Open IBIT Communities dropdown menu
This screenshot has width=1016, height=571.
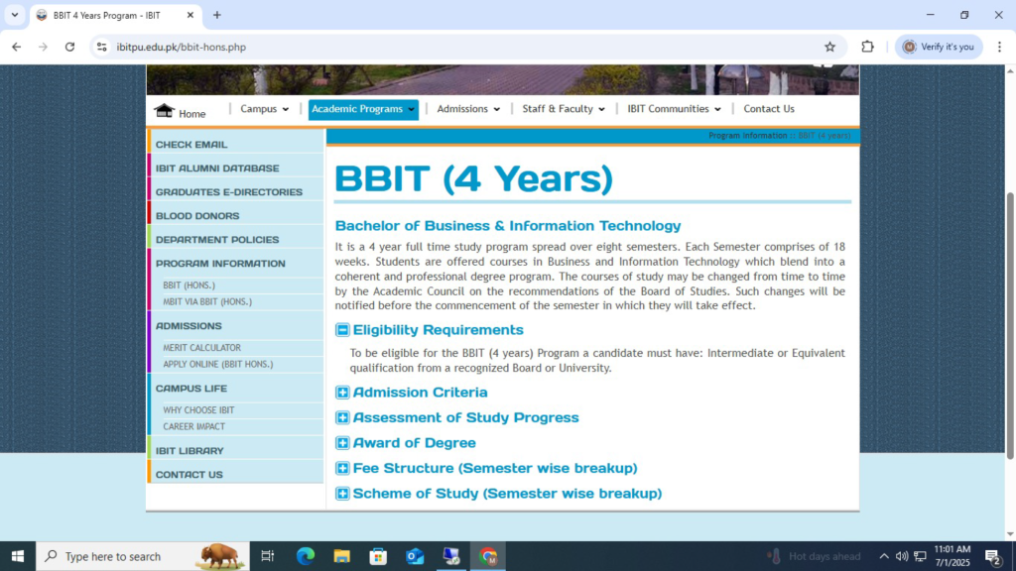pos(674,109)
